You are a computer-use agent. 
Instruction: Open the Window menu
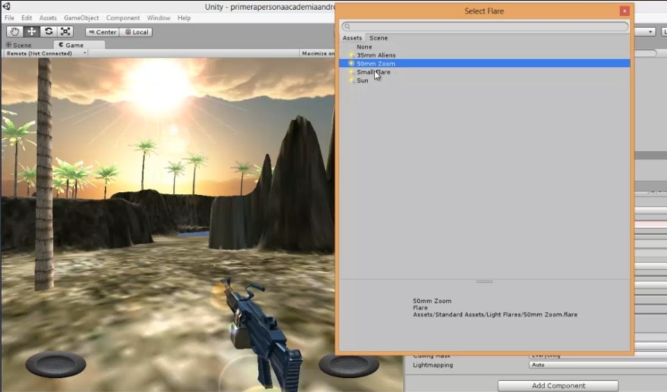pyautogui.click(x=159, y=18)
